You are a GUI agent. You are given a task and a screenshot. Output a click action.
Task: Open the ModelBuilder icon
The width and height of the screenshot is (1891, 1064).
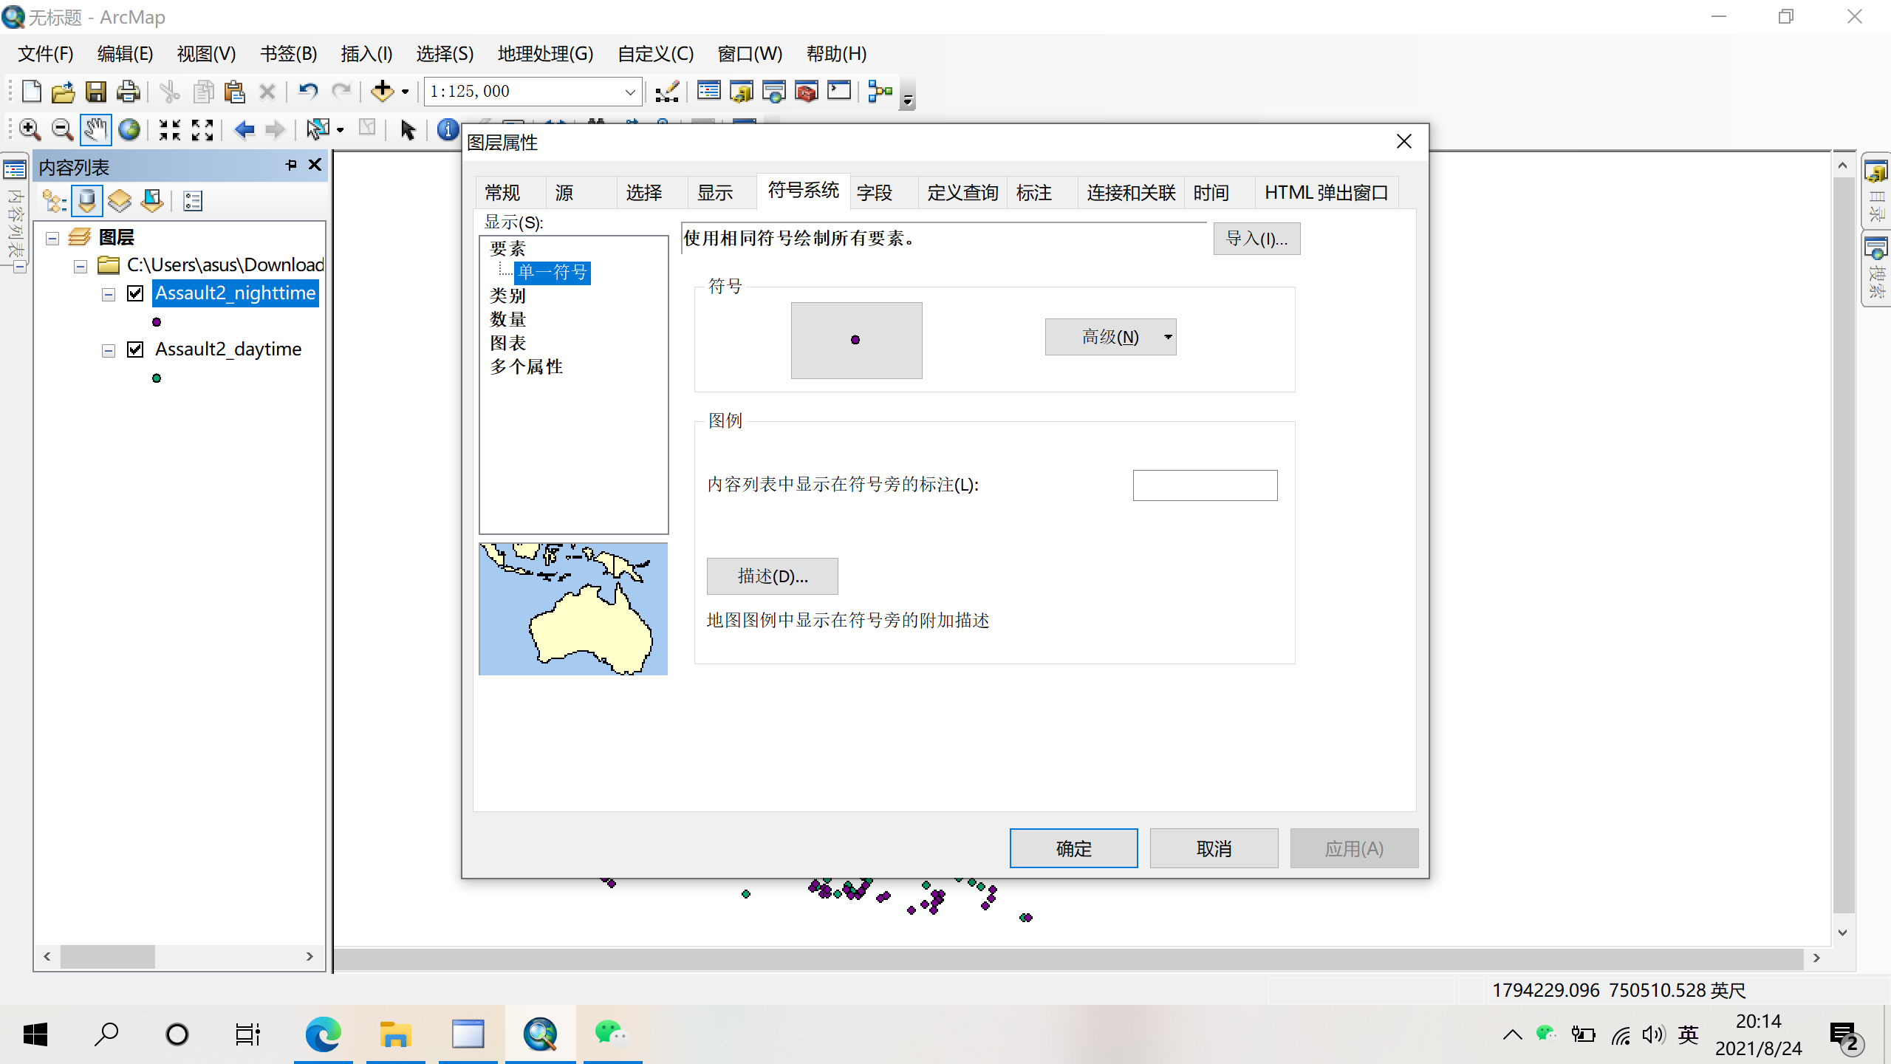coord(880,92)
